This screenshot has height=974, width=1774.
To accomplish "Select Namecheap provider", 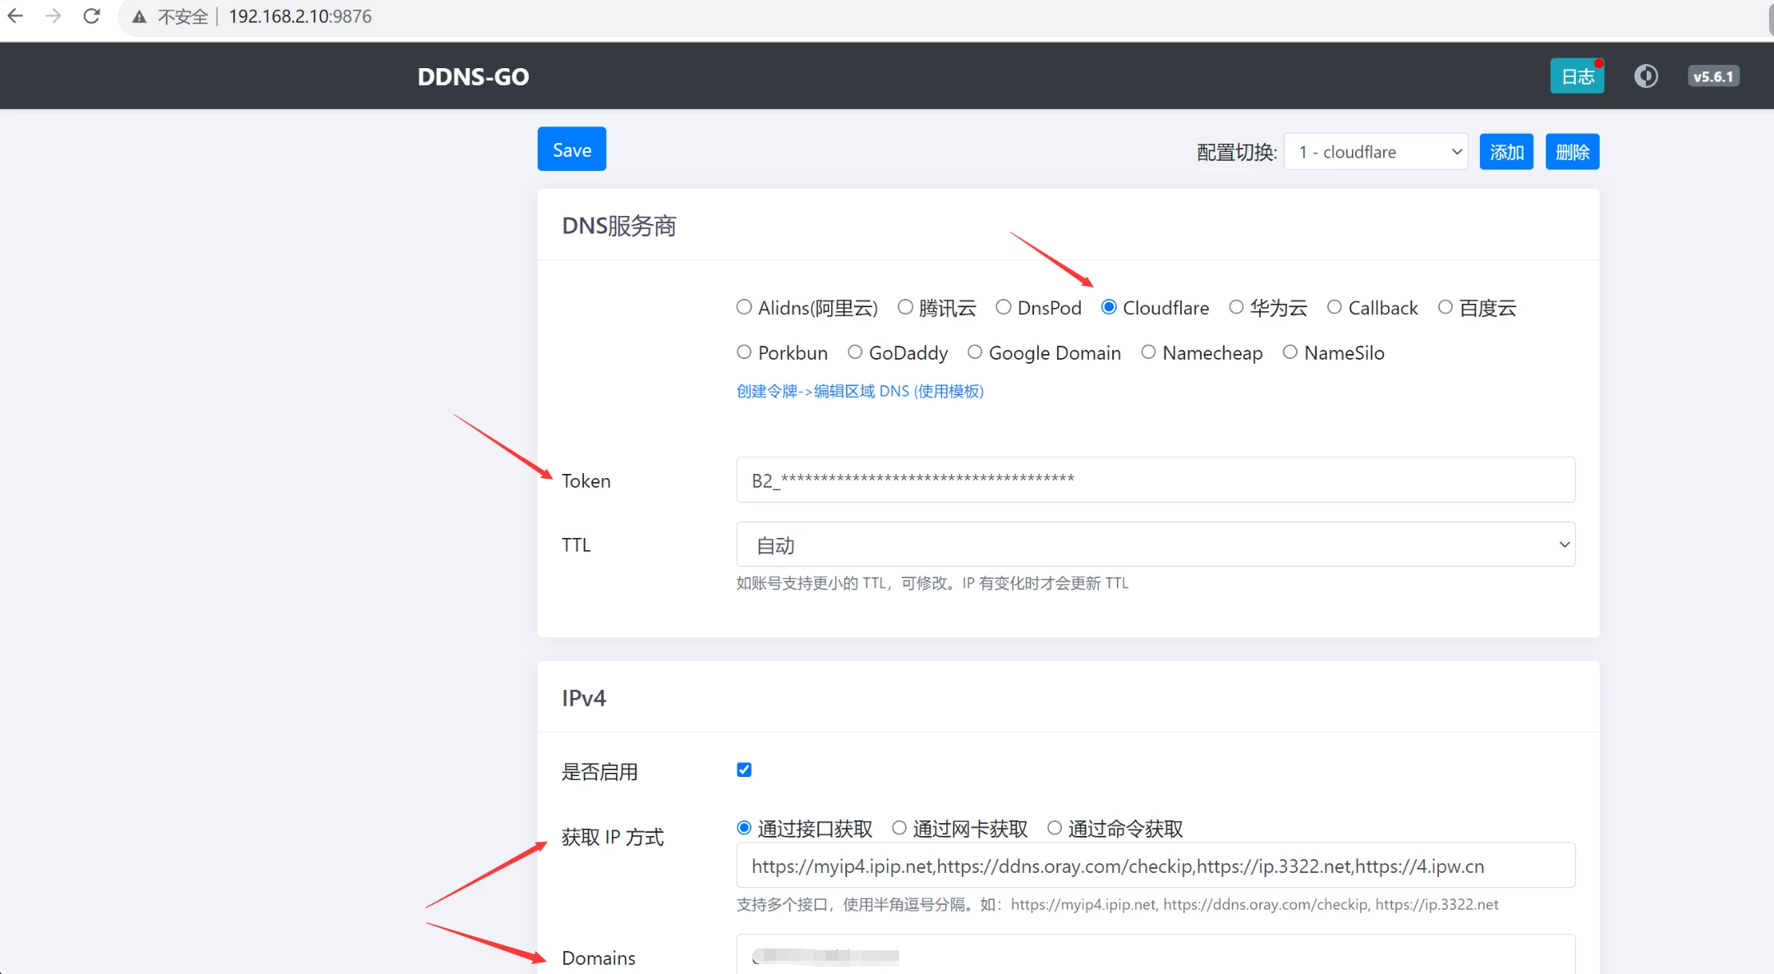I will coord(1148,352).
